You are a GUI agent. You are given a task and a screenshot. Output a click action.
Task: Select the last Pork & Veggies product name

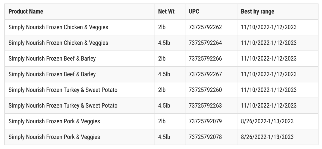tap(54, 137)
